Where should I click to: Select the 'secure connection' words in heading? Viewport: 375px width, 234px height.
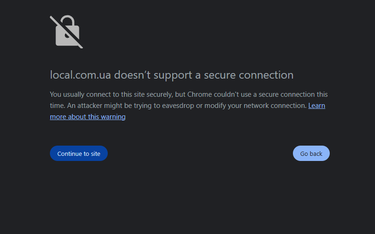click(x=249, y=75)
